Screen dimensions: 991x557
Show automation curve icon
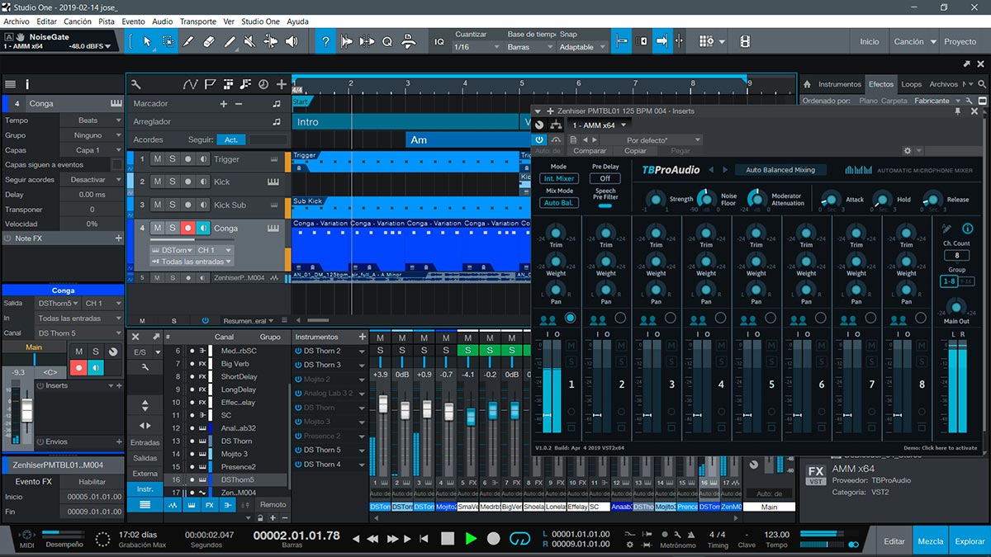(191, 84)
